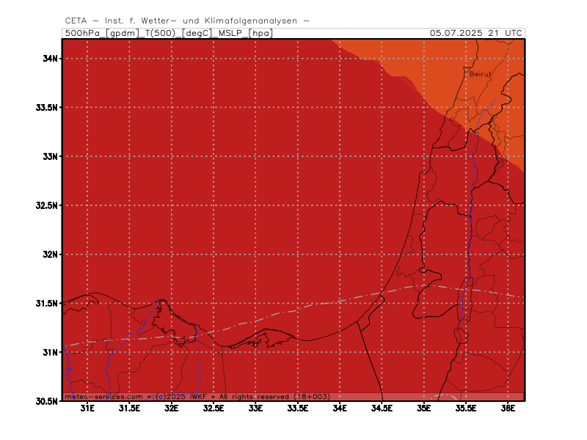Click the 32.5N latitude label
Image resolution: width=587 pixels, height=440 pixels.
[x=47, y=205]
